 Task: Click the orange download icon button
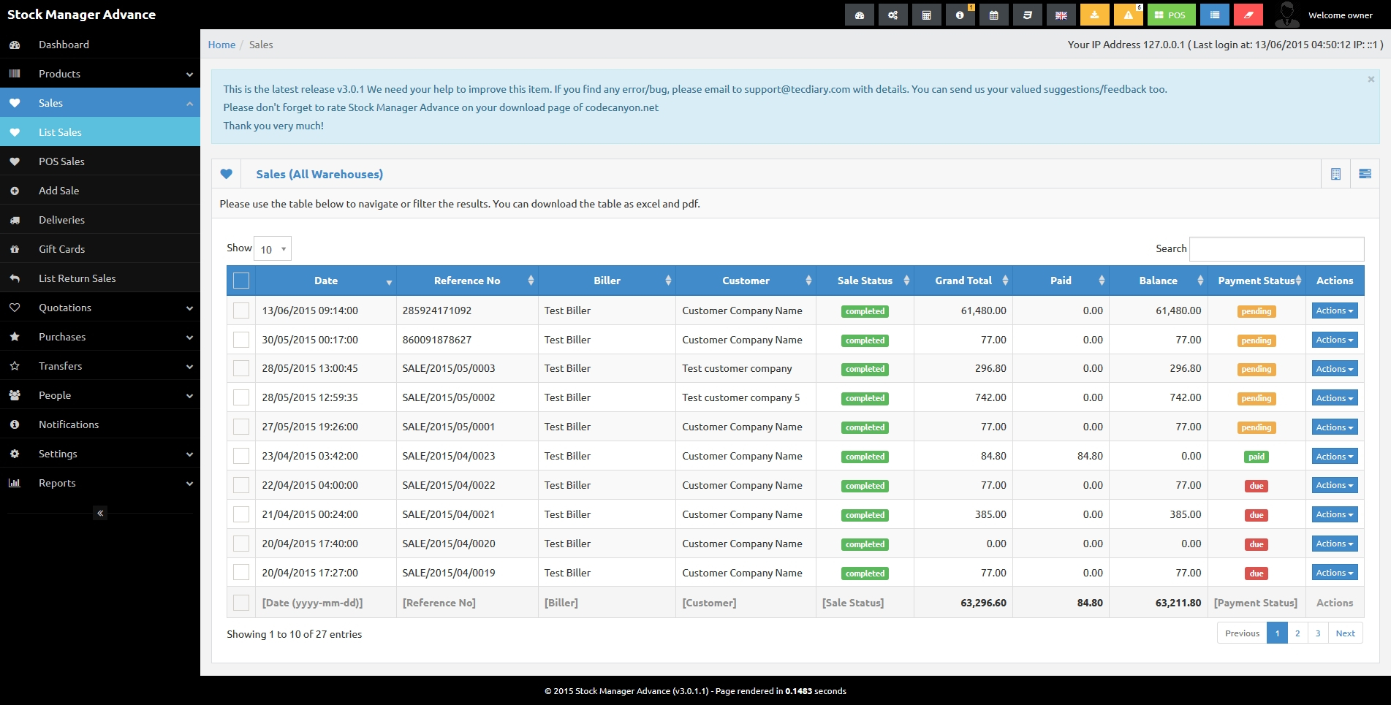[x=1094, y=15]
